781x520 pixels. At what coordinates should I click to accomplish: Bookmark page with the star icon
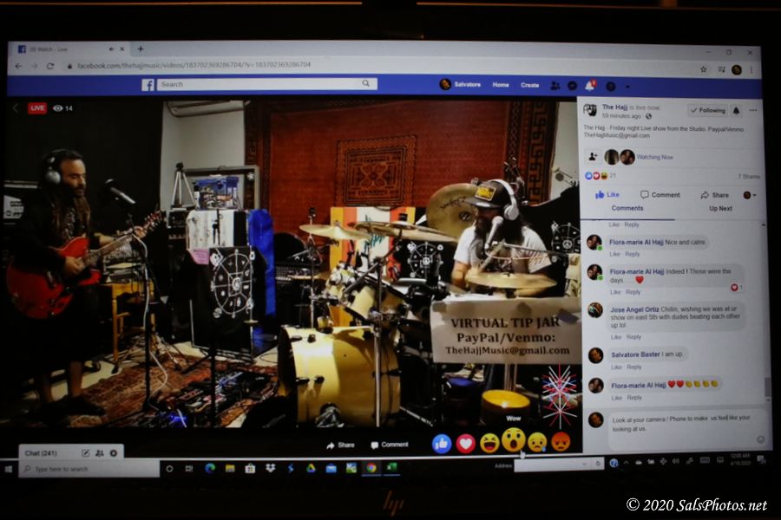(x=703, y=68)
